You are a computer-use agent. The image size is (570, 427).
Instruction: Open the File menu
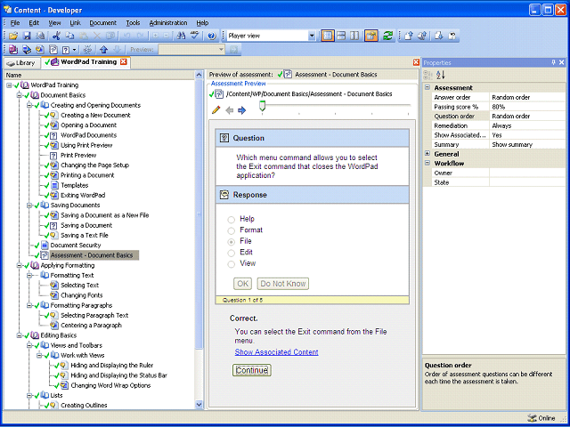tap(15, 23)
